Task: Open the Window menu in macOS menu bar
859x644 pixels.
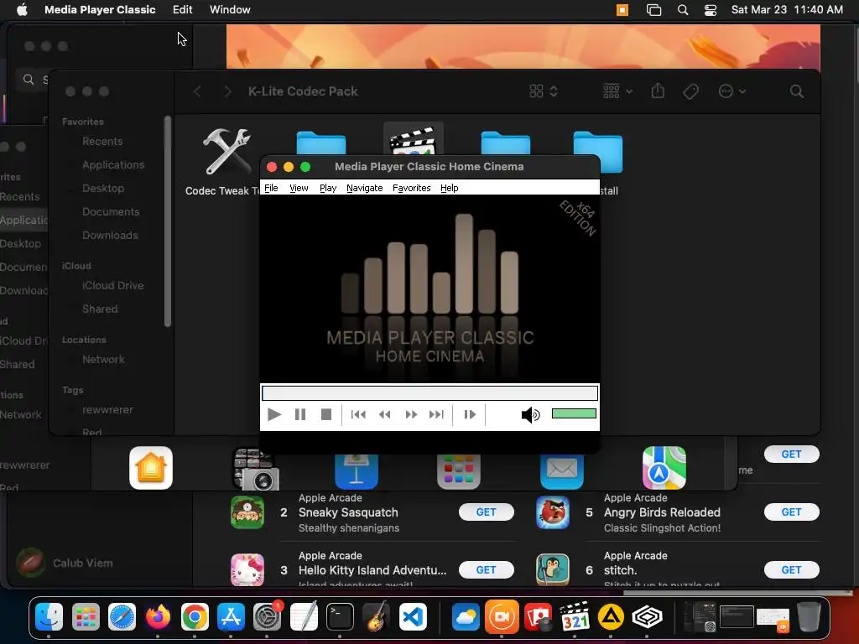Action: click(x=230, y=9)
